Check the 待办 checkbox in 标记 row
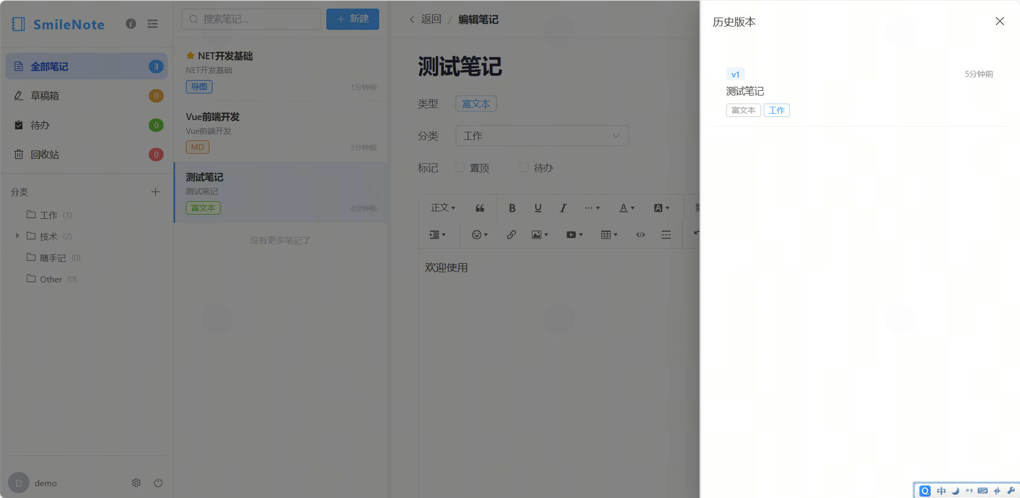The image size is (1020, 498). click(x=524, y=168)
